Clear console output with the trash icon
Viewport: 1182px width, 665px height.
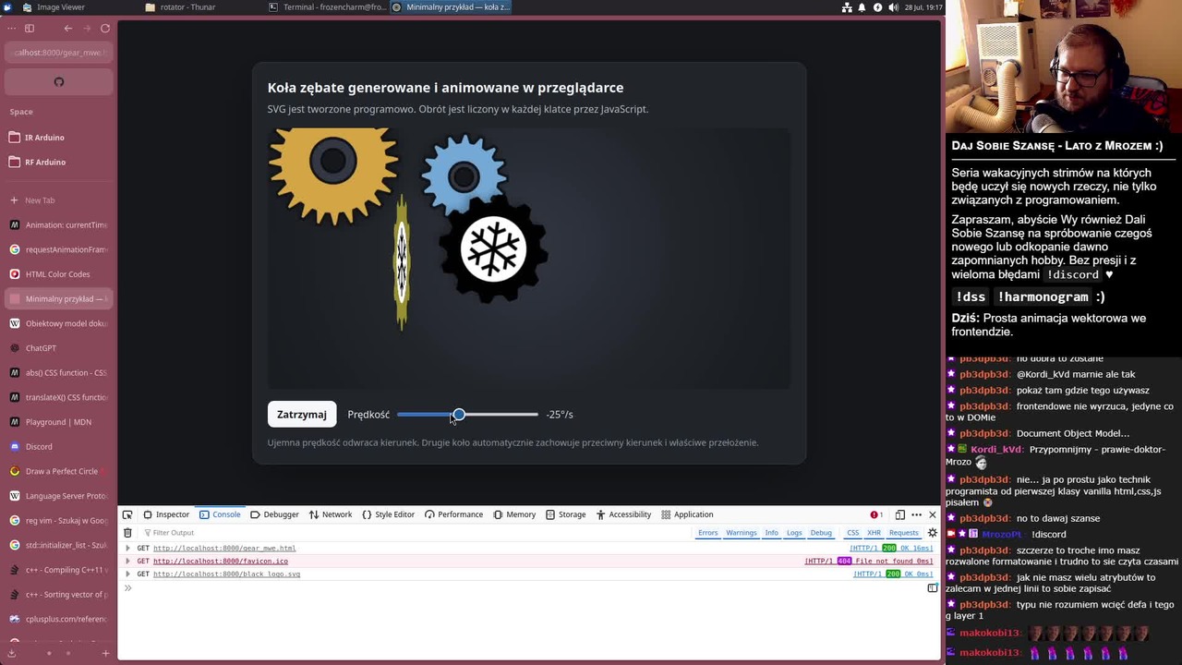coord(127,533)
